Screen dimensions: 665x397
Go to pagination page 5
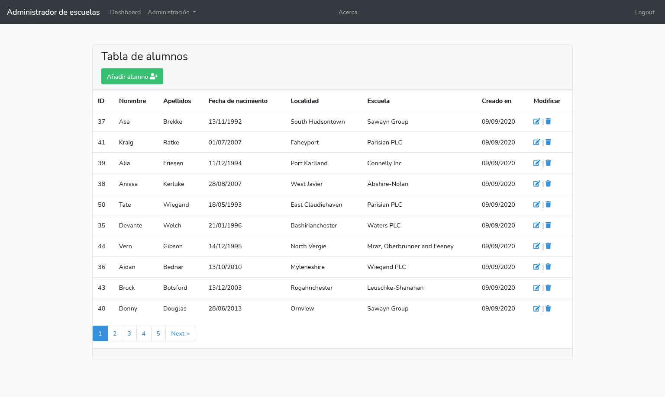pos(158,333)
